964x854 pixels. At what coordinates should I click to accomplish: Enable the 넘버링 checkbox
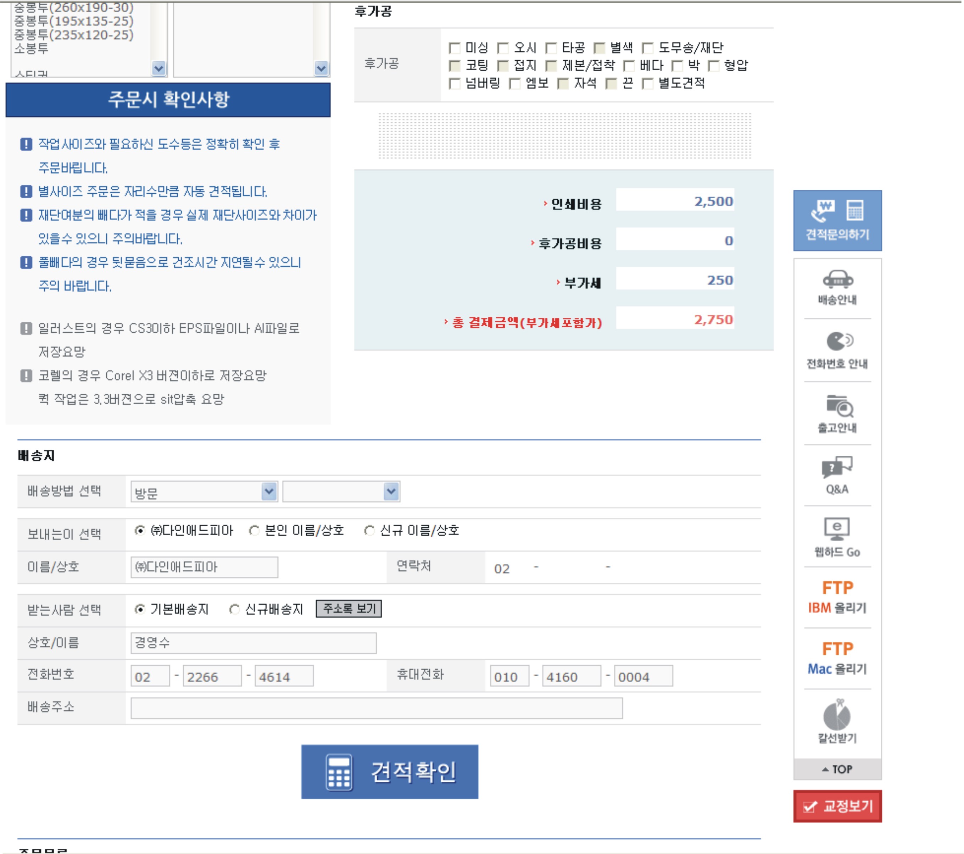tap(455, 84)
